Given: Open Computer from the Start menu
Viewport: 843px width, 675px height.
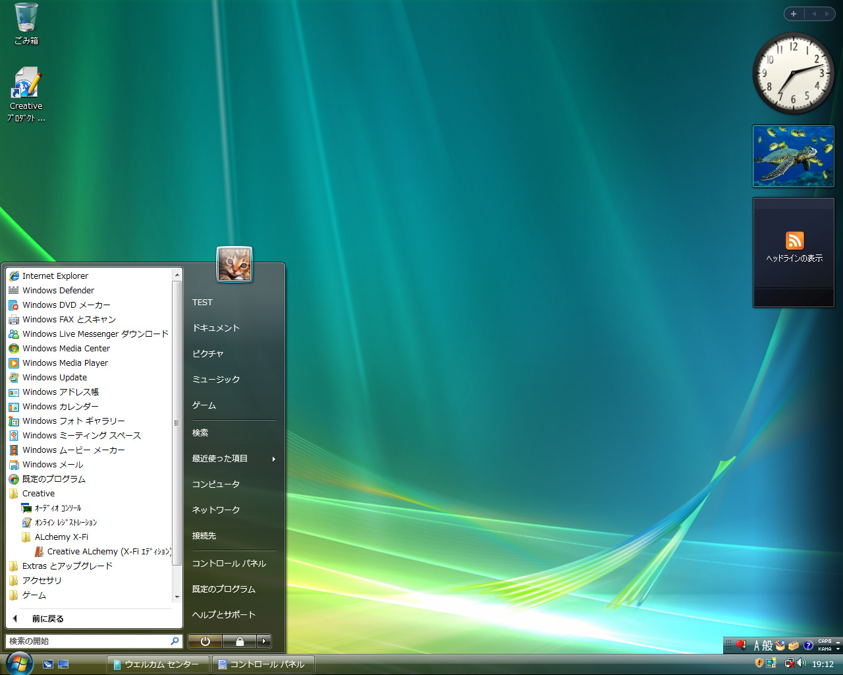Looking at the screenshot, I should pos(215,484).
